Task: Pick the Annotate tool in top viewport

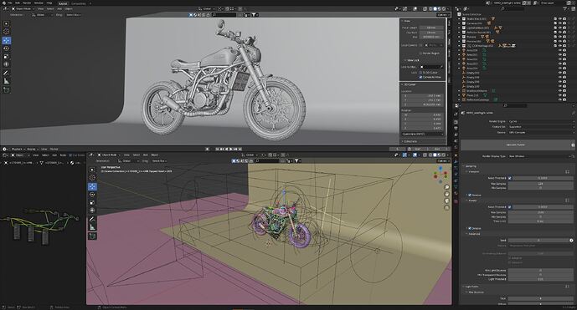Action: tap(6, 73)
